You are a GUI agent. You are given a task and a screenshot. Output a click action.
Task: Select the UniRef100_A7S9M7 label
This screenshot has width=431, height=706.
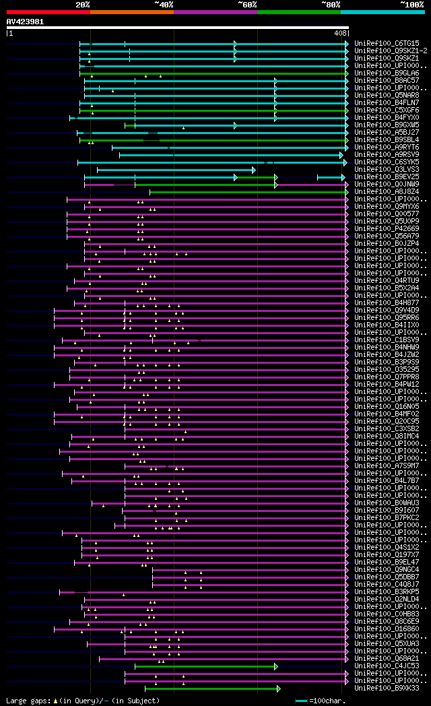387,466
